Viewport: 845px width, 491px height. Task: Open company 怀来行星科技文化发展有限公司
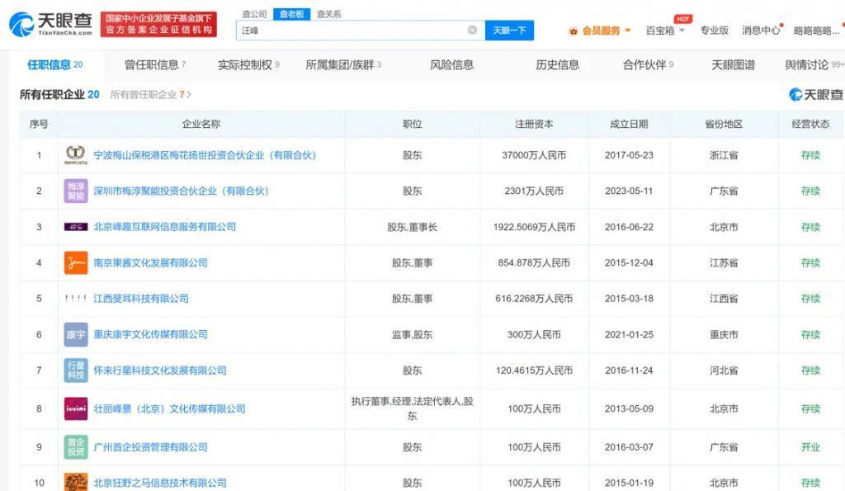click(160, 371)
